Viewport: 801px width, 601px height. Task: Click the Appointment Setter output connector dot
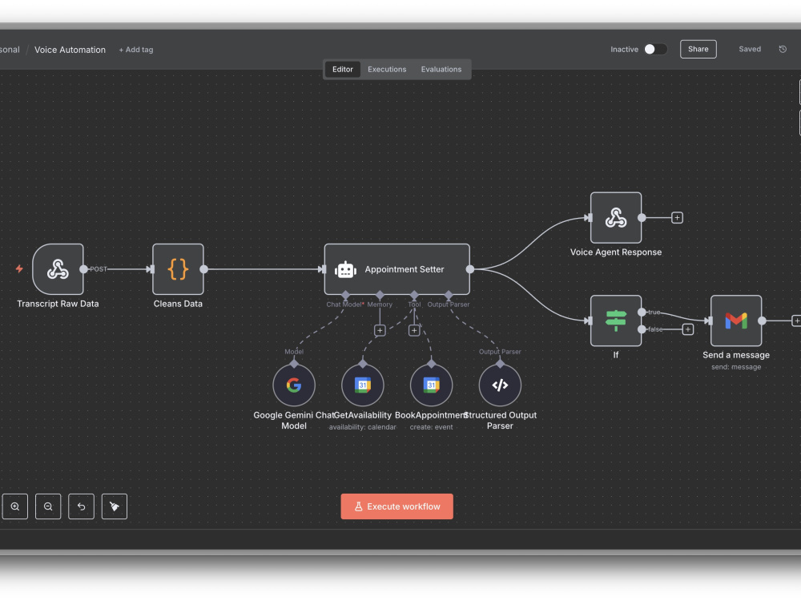470,268
